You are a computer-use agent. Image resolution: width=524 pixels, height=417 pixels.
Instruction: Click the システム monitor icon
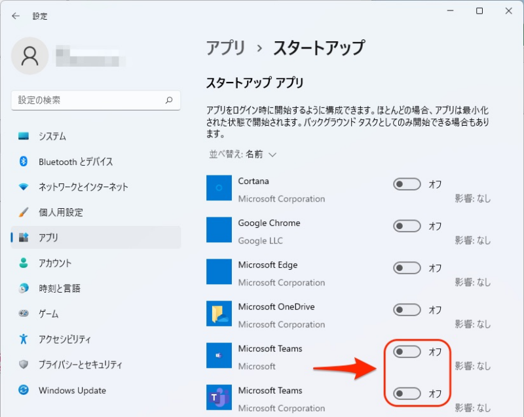[x=24, y=136]
